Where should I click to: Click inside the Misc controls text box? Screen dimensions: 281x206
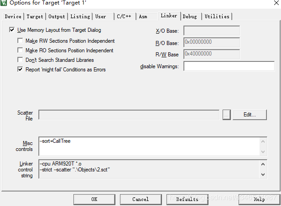click(149, 146)
